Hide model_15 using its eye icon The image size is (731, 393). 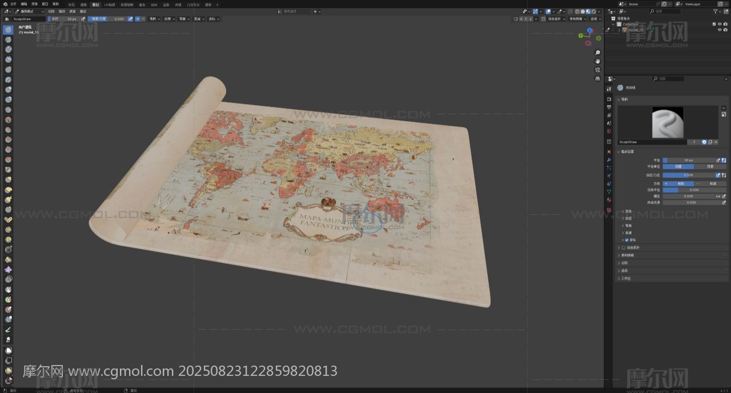click(720, 30)
